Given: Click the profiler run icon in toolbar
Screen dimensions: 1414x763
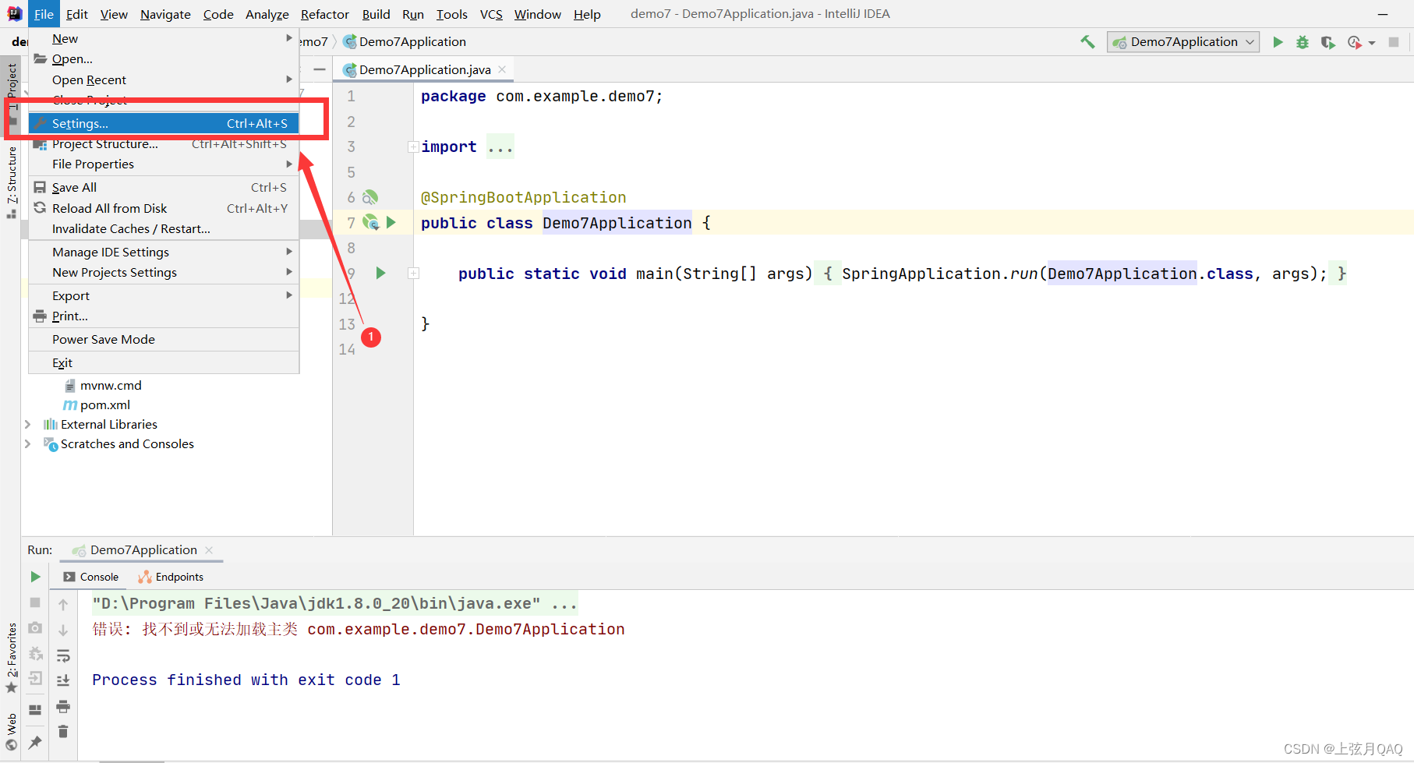Looking at the screenshot, I should pos(1354,42).
